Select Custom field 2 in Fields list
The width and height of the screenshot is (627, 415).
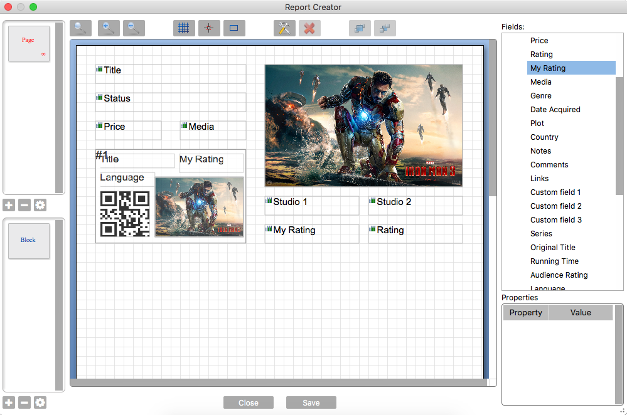[556, 206]
